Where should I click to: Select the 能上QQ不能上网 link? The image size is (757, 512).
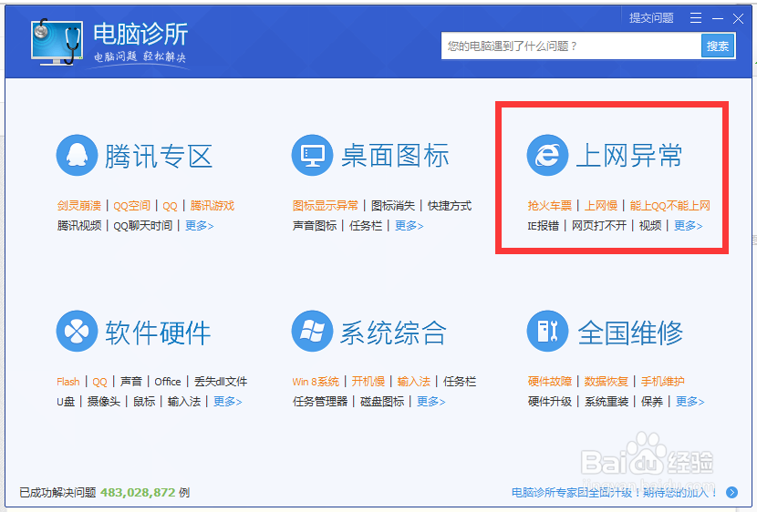tap(670, 206)
